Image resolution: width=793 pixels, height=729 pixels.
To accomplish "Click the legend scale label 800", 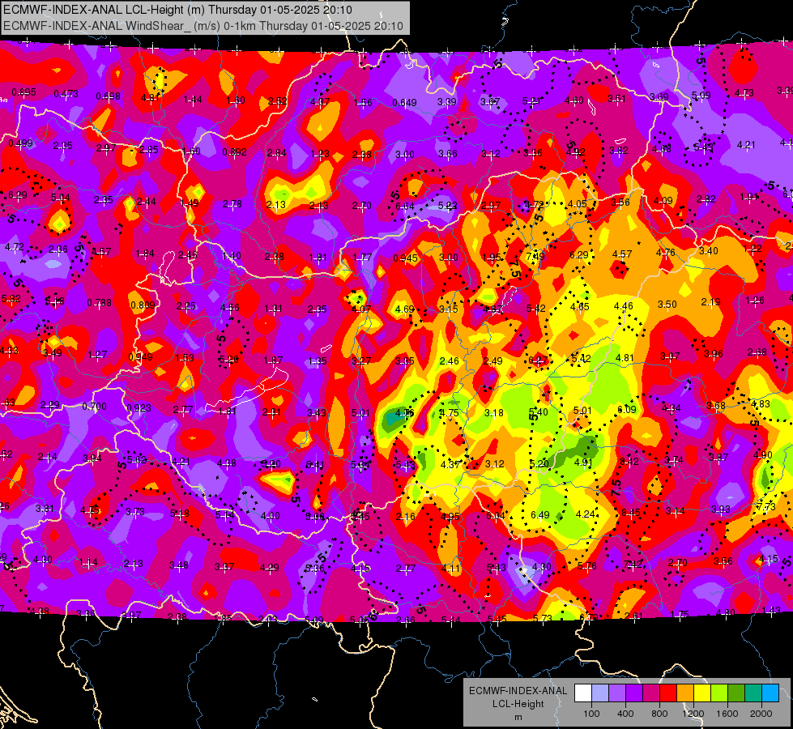I will [x=659, y=714].
